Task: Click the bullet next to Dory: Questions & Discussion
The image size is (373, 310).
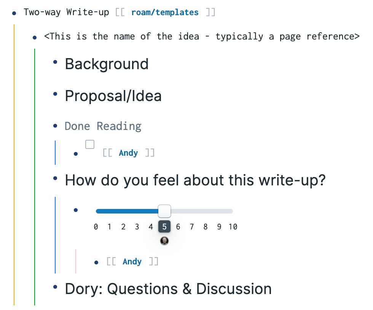Action: coord(55,287)
